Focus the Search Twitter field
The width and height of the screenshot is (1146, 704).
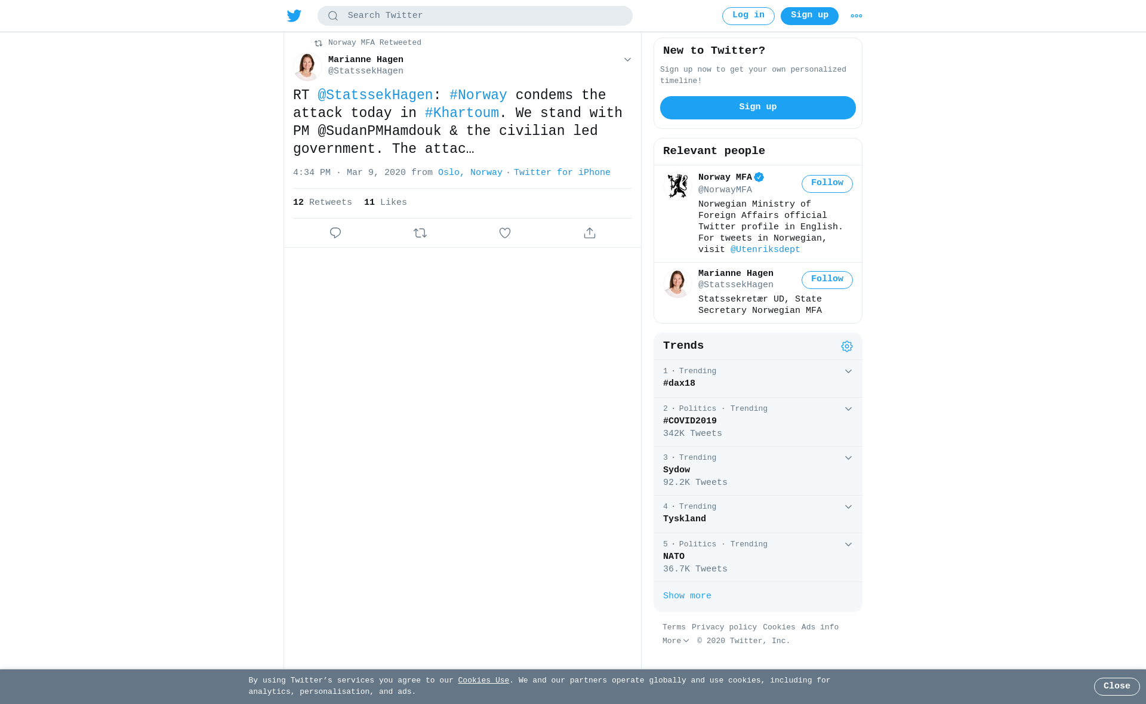point(475,16)
